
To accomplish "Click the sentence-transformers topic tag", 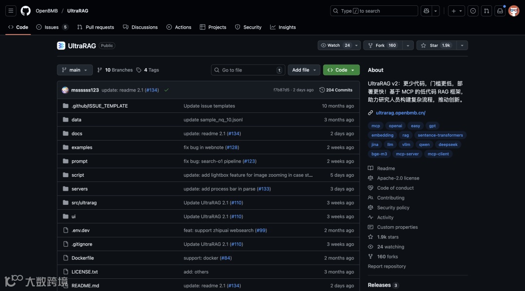I will [440, 135].
